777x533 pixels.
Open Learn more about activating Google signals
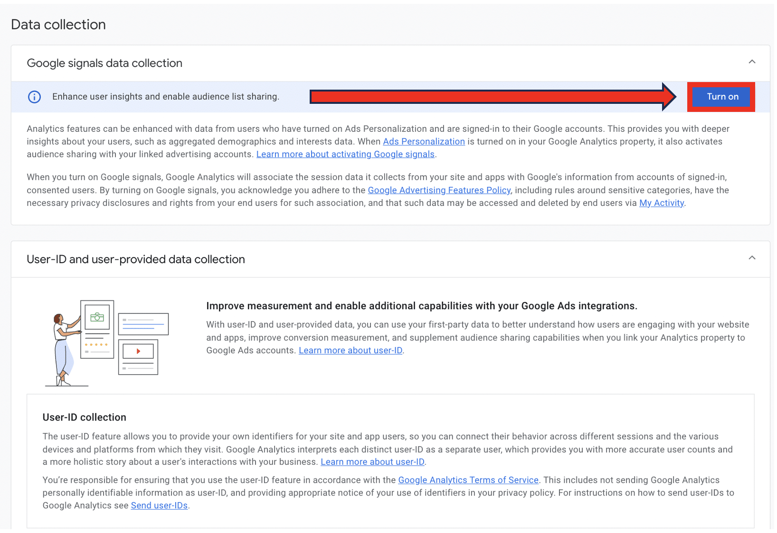(345, 154)
